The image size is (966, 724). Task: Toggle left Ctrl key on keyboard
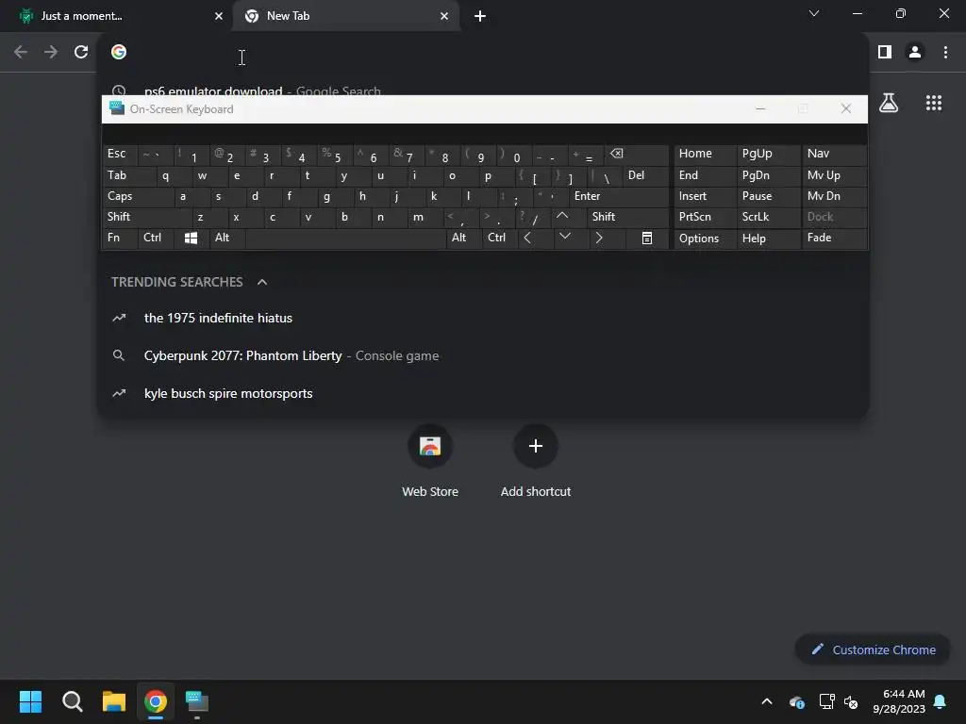pyautogui.click(x=156, y=239)
